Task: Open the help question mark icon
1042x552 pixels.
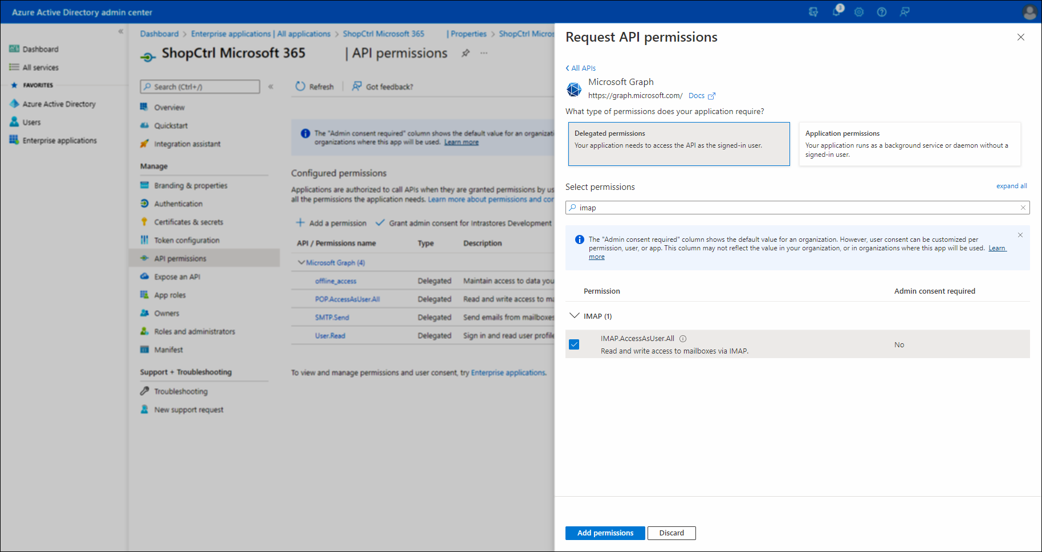Action: 882,12
